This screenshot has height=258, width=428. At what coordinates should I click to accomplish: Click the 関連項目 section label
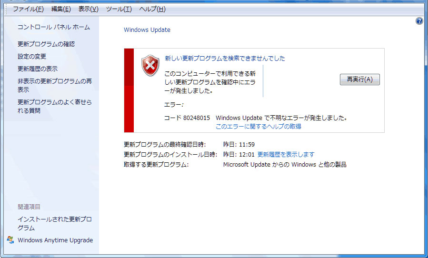(x=29, y=207)
